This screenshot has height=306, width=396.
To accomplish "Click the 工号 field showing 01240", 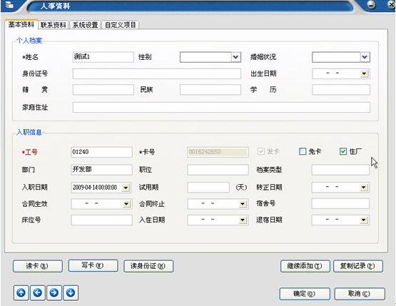I will point(101,152).
